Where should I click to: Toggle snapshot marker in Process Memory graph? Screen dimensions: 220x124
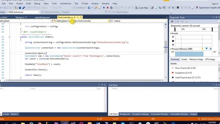(207, 49)
